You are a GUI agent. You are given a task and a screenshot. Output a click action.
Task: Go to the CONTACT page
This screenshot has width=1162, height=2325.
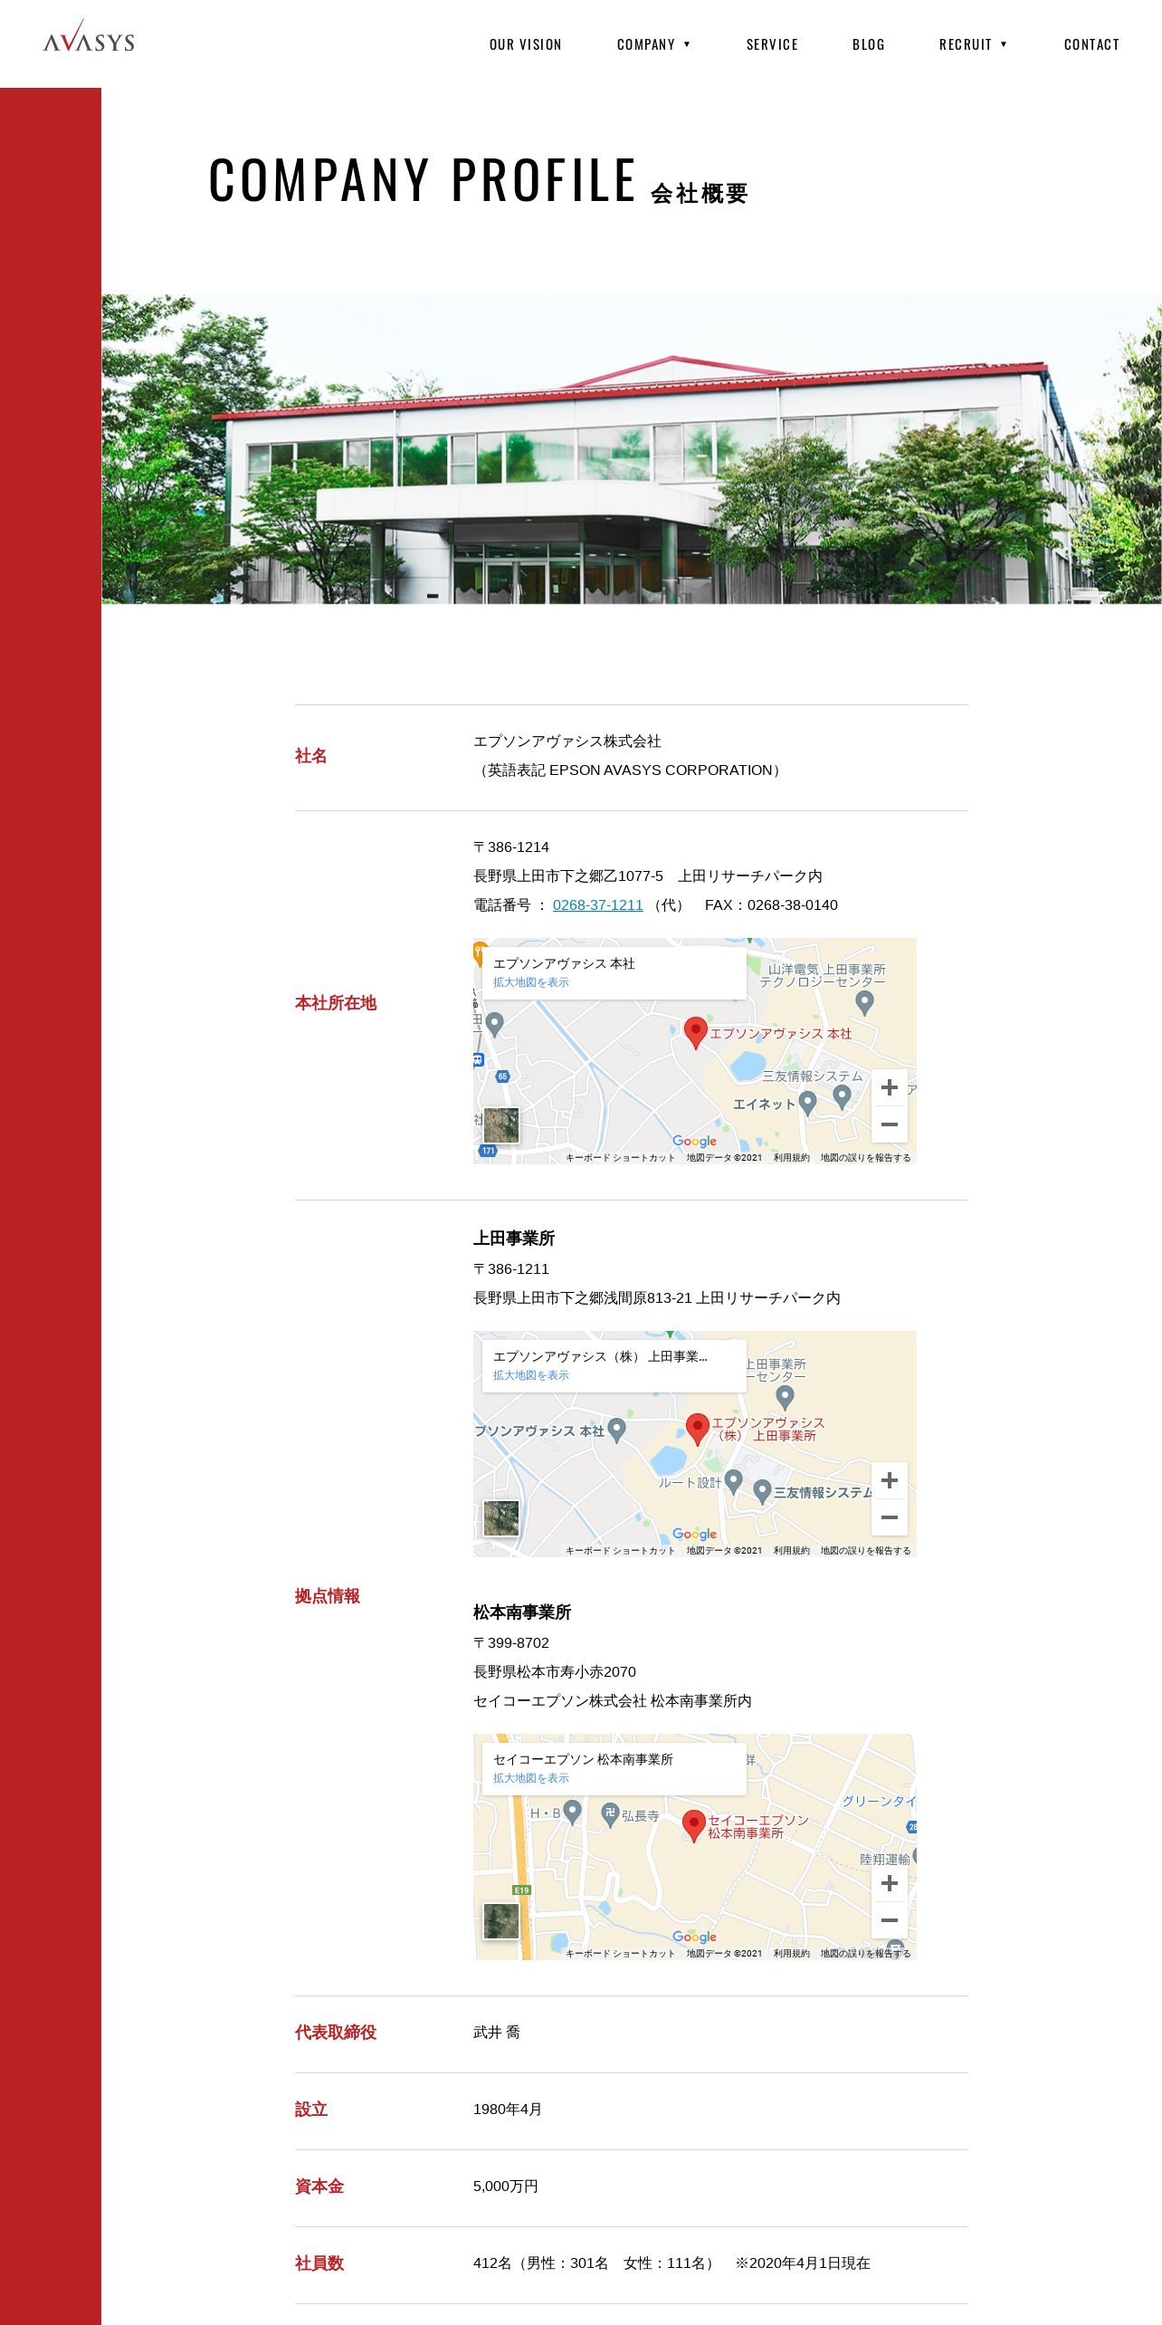click(1091, 44)
